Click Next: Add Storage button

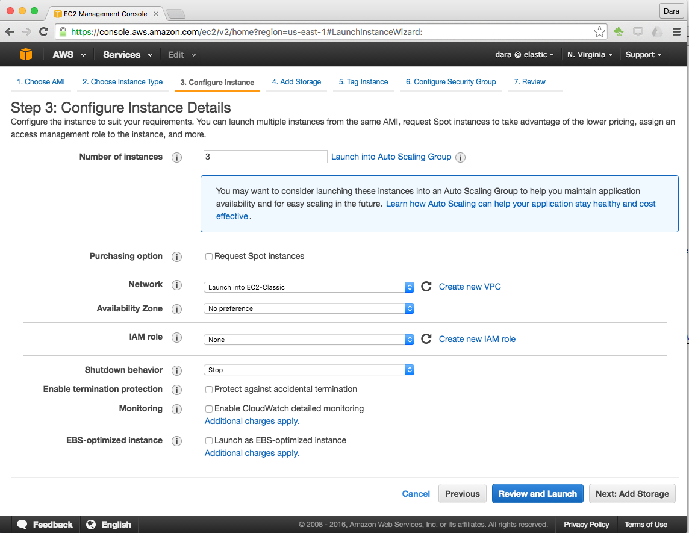click(x=632, y=493)
